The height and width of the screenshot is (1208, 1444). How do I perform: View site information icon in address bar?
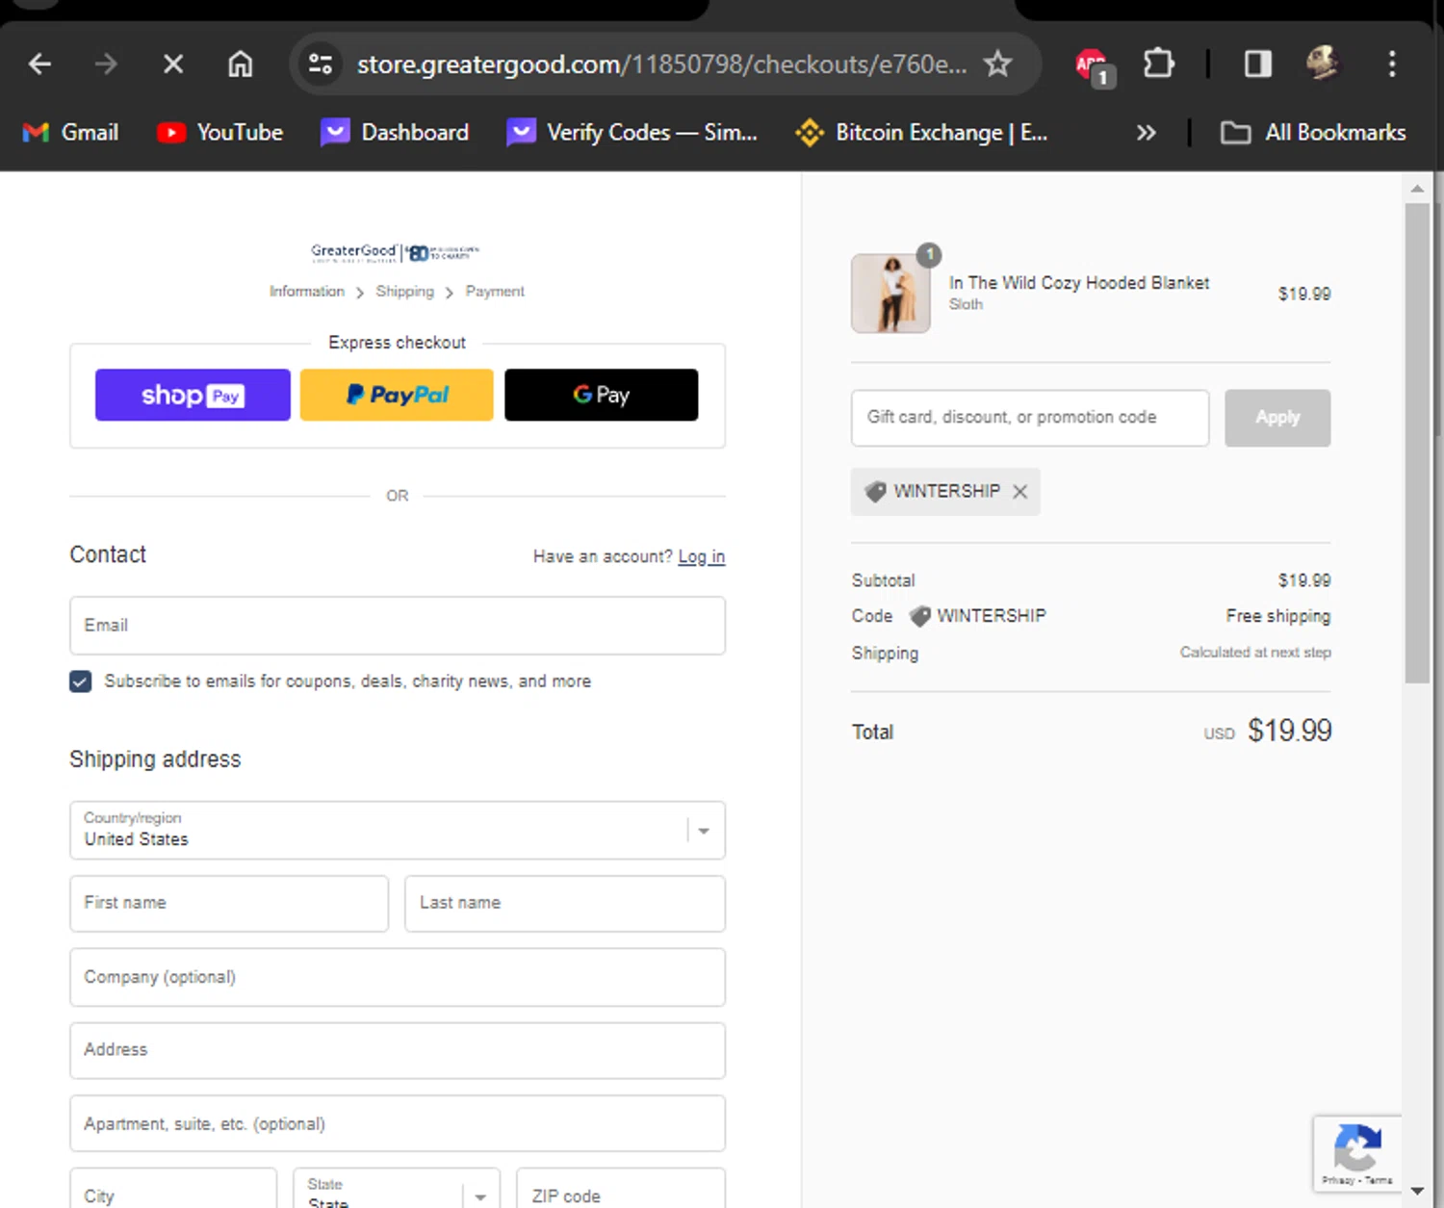321,64
